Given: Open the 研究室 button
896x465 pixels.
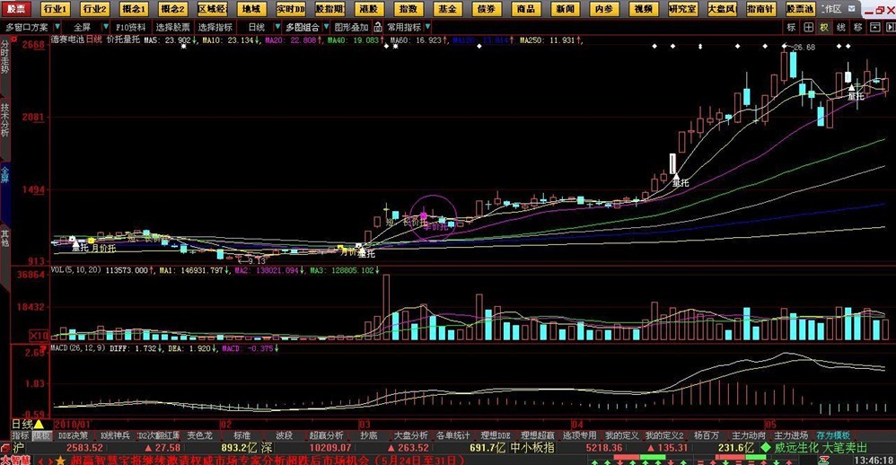Looking at the screenshot, I should point(683,9).
